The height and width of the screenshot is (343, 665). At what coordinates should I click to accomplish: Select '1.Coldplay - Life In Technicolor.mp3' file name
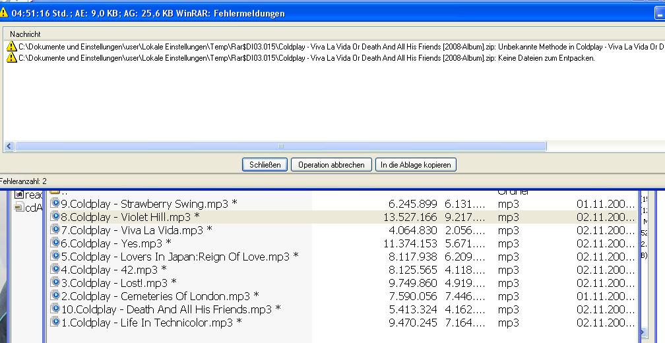[152, 323]
